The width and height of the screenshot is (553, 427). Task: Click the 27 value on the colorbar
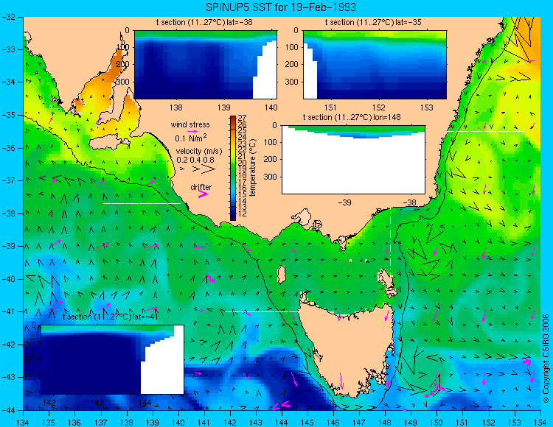coord(243,118)
